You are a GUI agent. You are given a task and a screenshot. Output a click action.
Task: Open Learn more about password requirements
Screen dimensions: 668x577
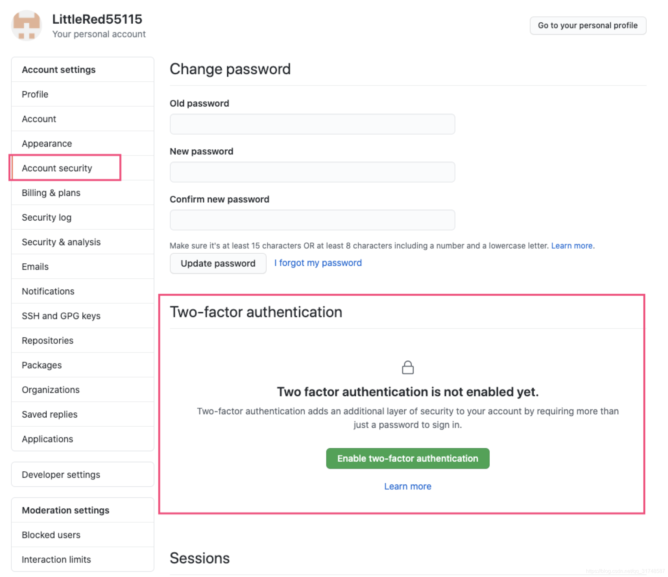pyautogui.click(x=572, y=246)
